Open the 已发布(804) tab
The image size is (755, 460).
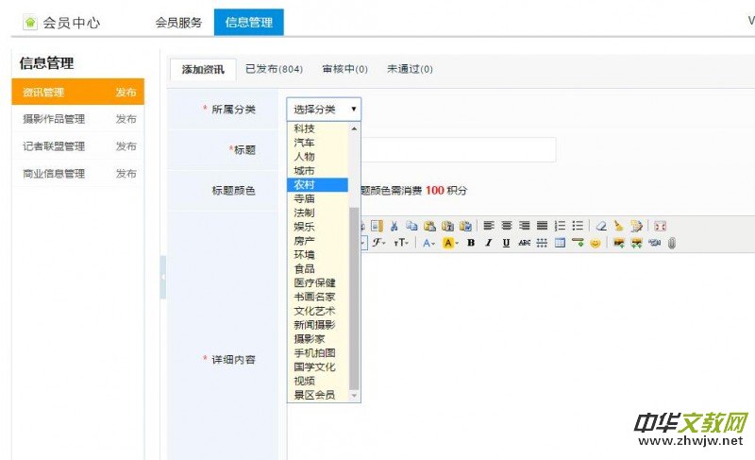click(274, 69)
